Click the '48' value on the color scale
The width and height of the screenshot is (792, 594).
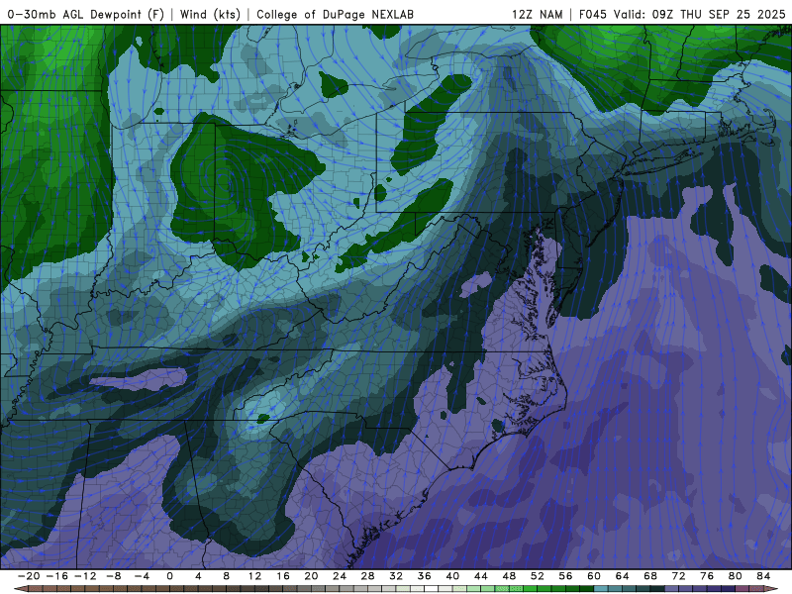[x=509, y=576]
